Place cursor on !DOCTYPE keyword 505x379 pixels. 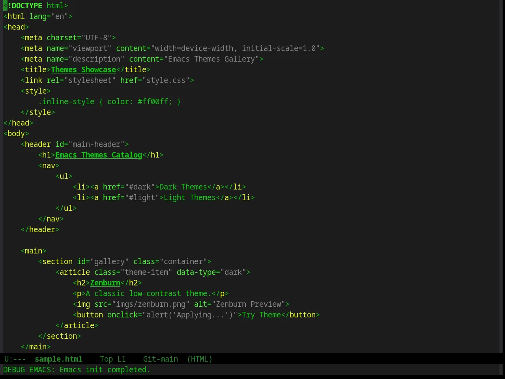[x=25, y=6]
